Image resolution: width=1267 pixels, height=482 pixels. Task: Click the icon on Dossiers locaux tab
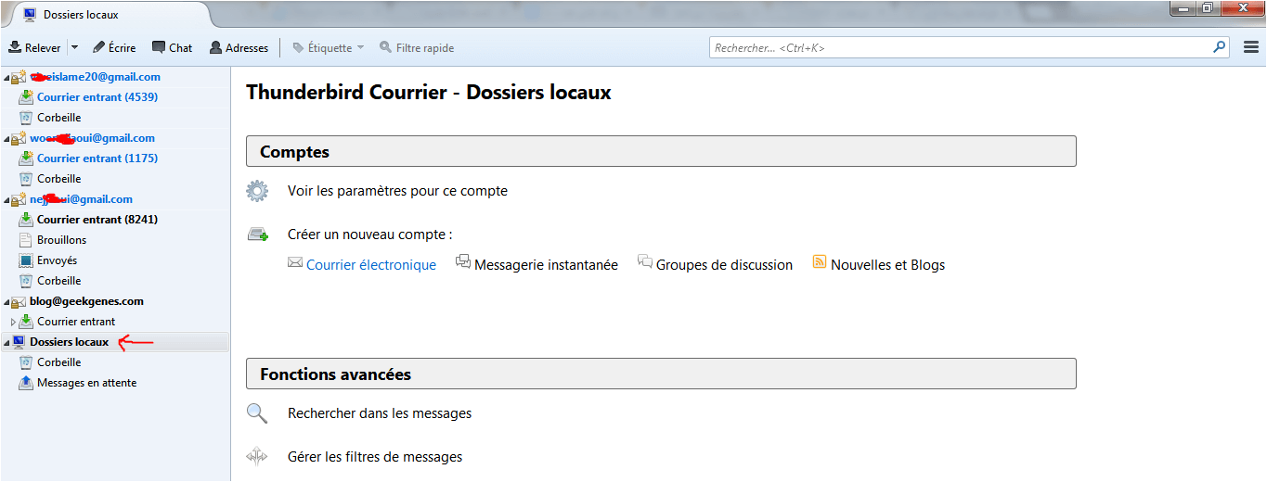30,15
